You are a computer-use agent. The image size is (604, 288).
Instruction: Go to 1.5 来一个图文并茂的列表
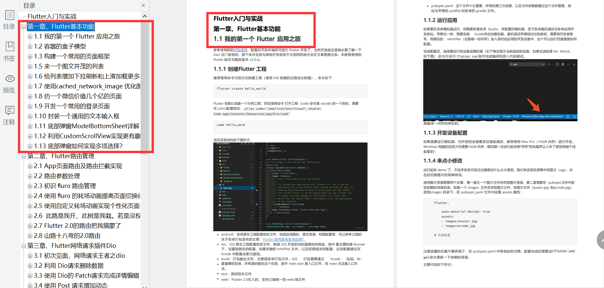point(69,66)
